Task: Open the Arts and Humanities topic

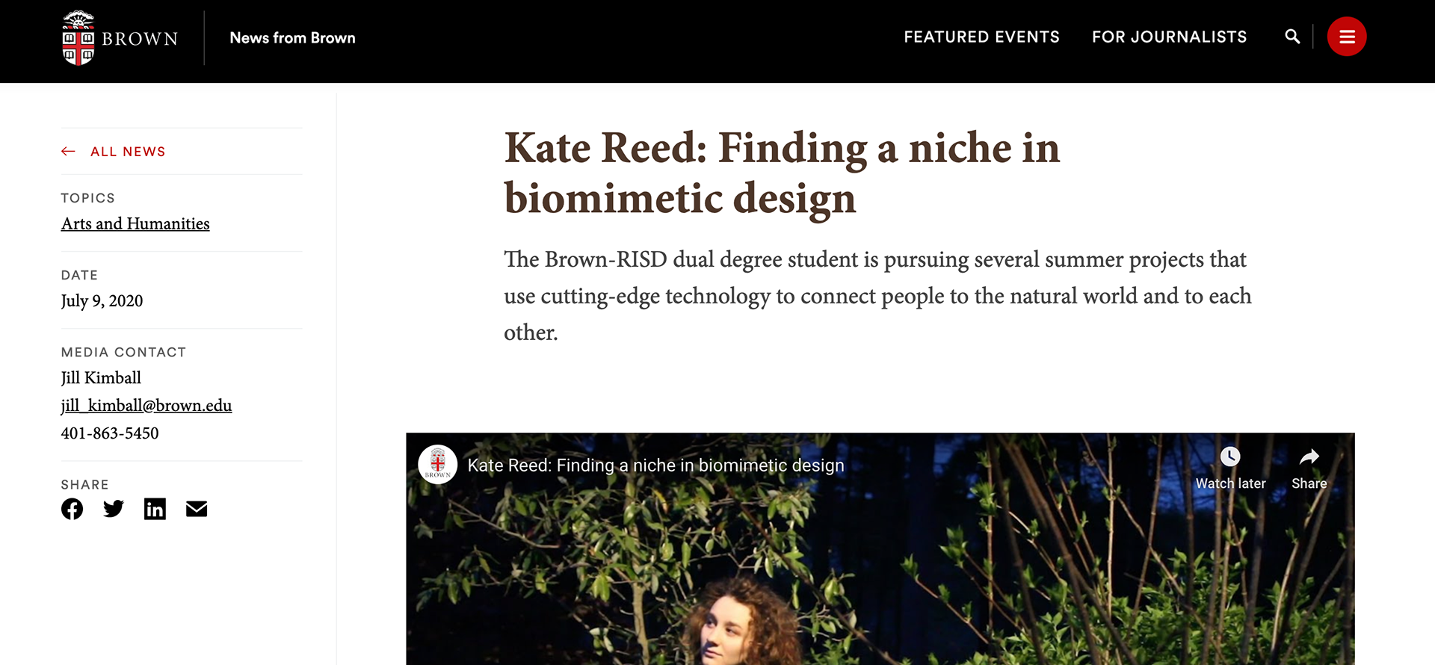Action: (x=135, y=224)
